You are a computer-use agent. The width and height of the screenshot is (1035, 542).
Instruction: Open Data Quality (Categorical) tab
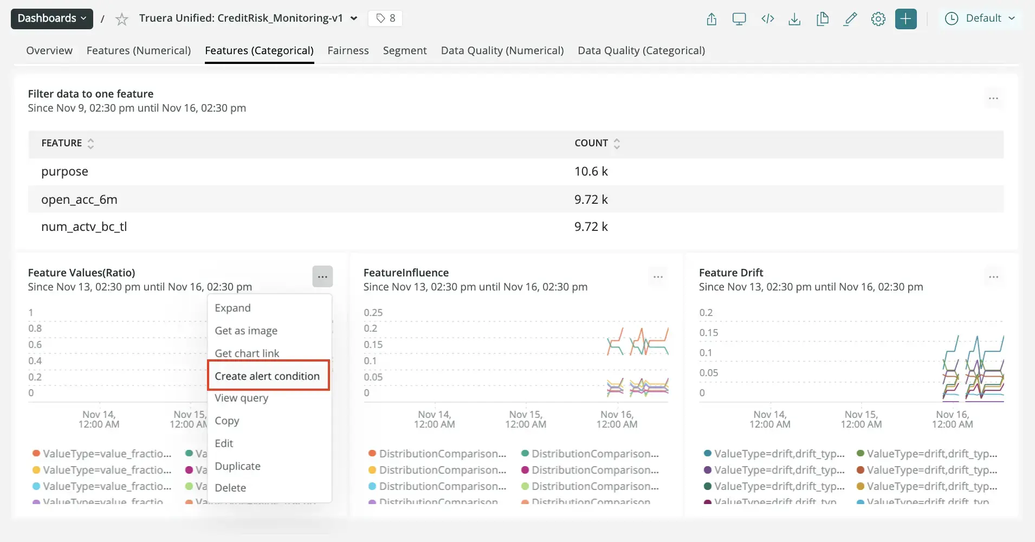(641, 50)
